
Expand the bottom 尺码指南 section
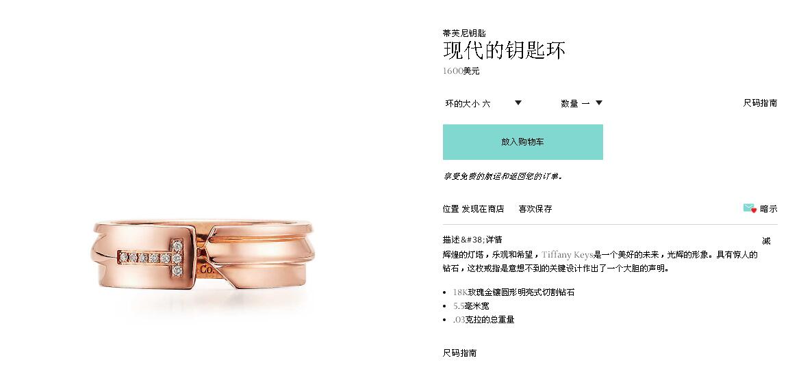[x=459, y=353]
